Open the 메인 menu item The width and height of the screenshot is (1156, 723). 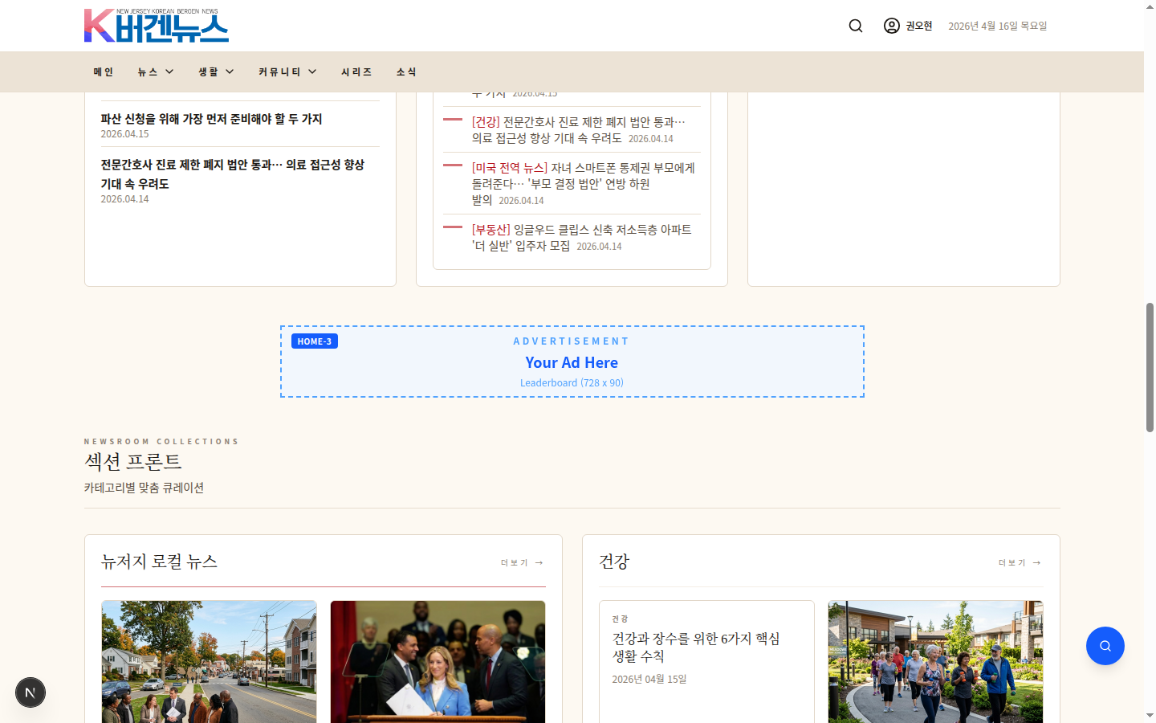[104, 71]
